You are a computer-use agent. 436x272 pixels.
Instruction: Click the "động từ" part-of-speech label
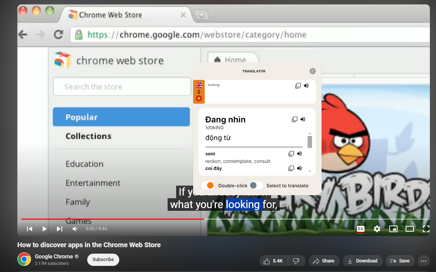pos(218,138)
